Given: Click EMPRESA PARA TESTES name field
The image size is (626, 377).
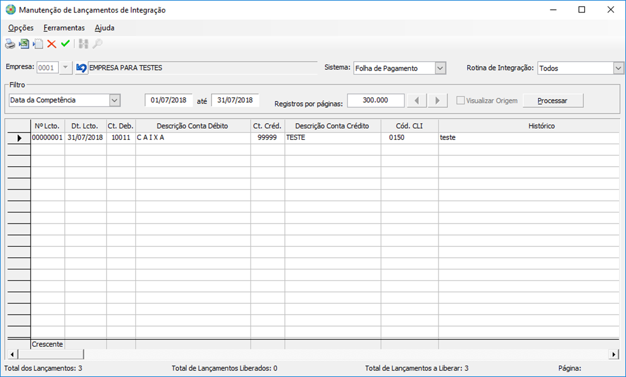Looking at the screenshot, I should tap(202, 68).
